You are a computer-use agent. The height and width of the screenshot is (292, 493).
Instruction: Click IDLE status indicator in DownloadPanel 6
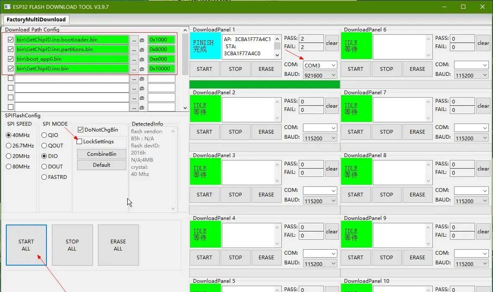(356, 46)
